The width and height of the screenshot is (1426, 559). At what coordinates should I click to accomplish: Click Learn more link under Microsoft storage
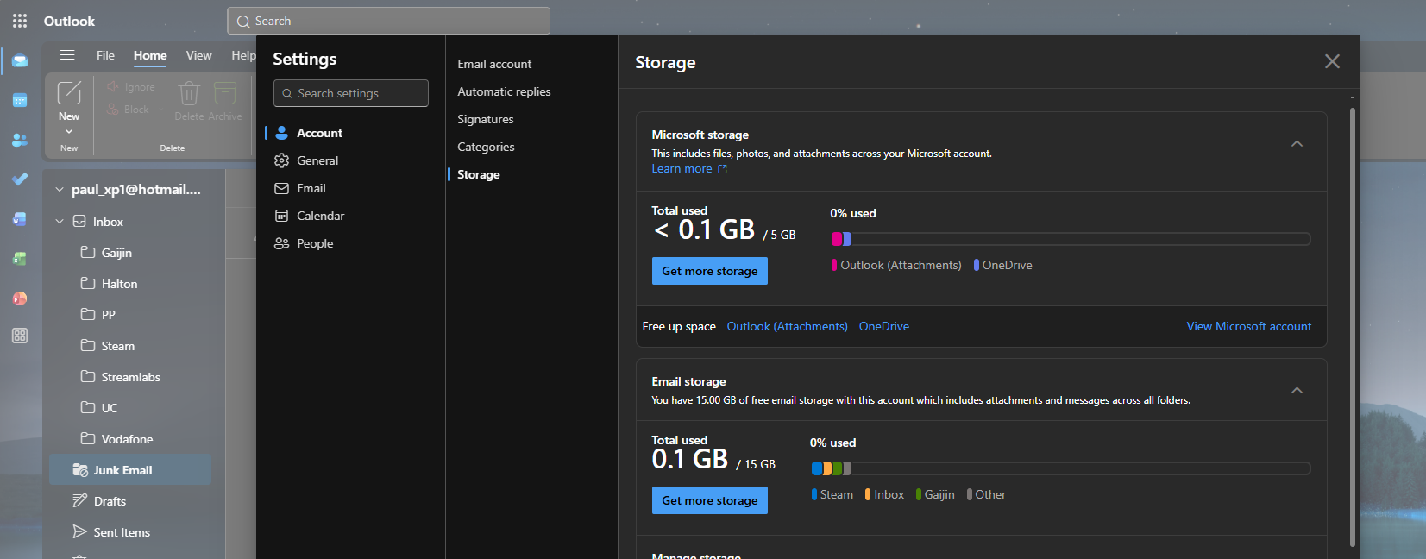[689, 169]
